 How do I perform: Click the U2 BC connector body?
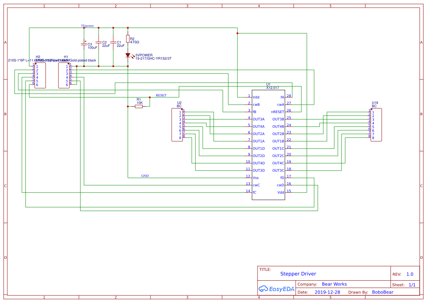177,125
